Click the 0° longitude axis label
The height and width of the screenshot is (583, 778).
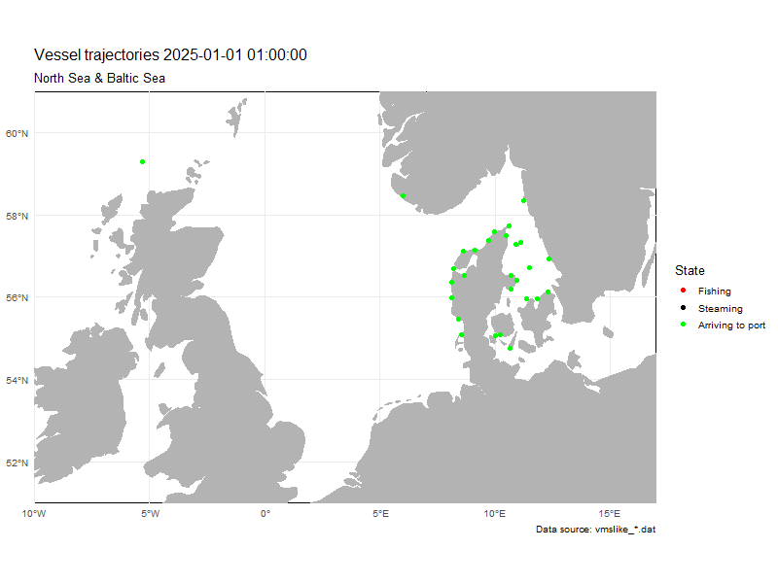click(265, 513)
